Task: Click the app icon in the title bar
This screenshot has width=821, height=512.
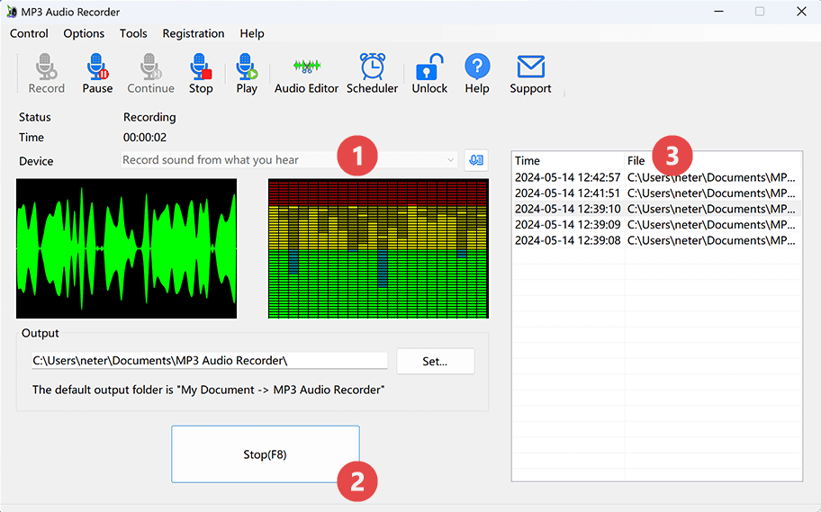Action: [12, 12]
